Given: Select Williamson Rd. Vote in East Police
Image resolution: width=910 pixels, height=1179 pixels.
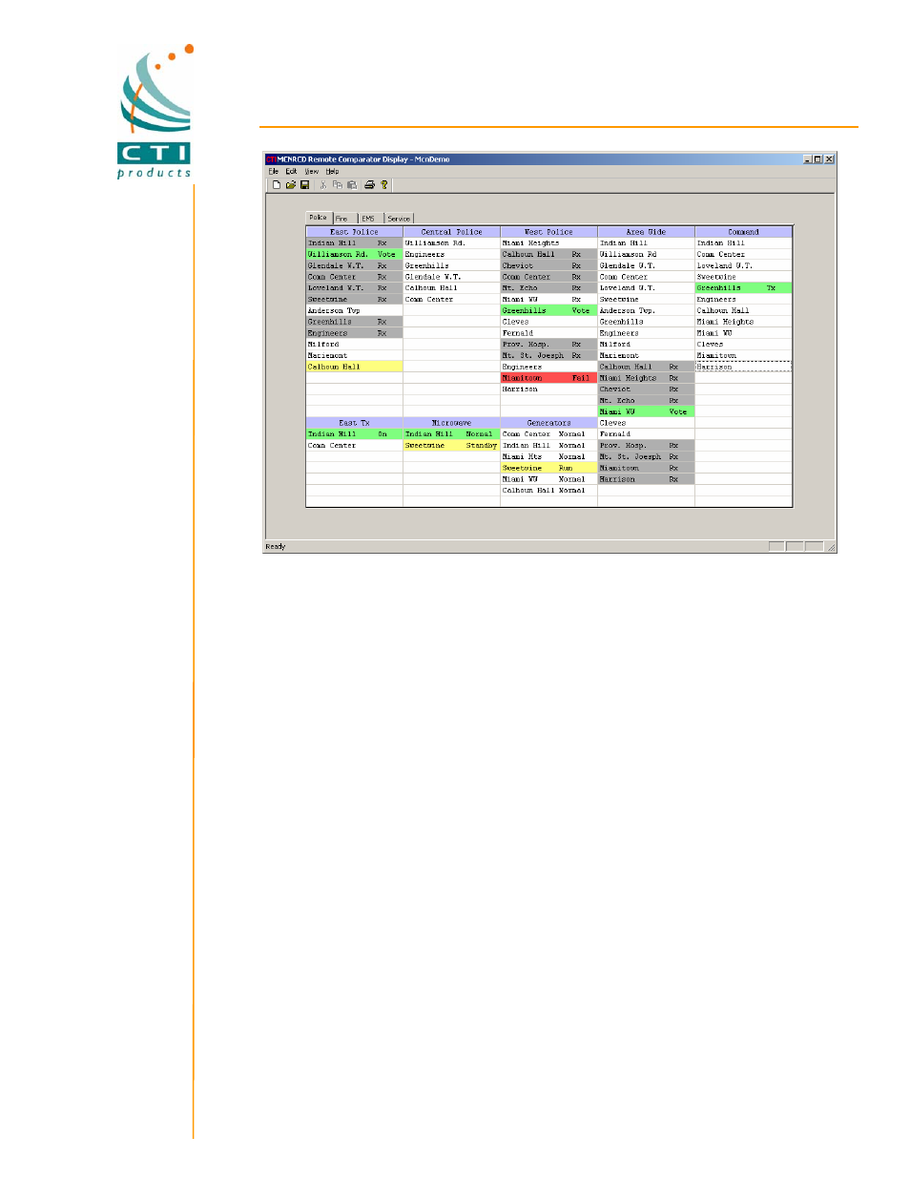Looking at the screenshot, I should click(x=354, y=254).
